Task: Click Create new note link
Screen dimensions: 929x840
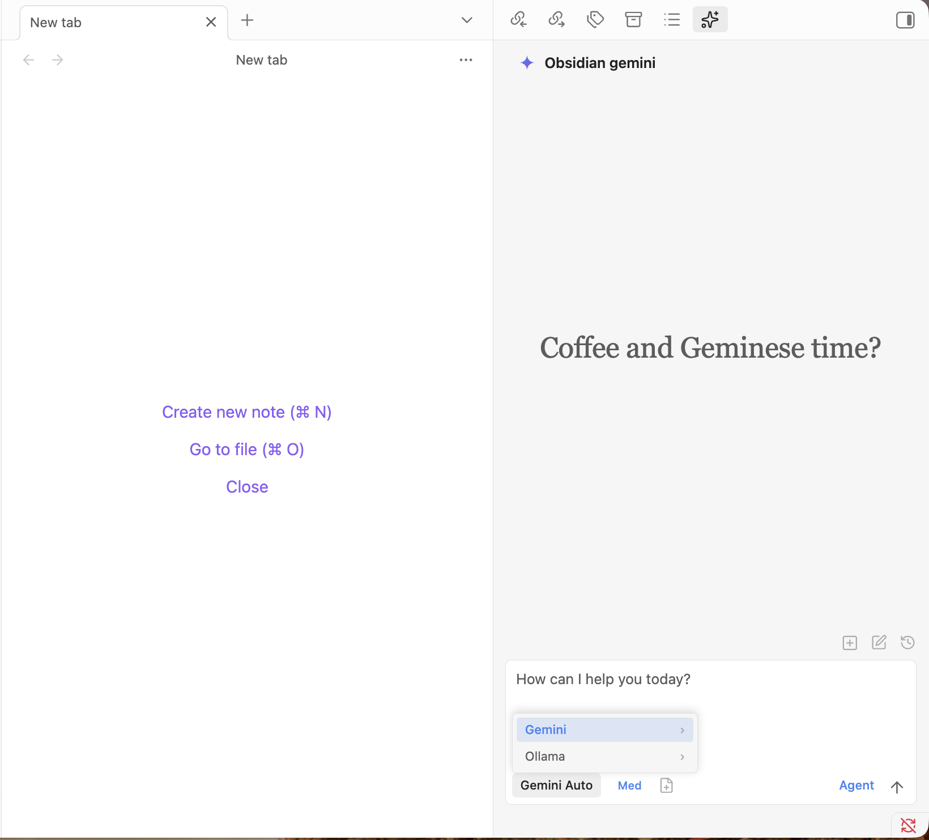Action: click(246, 412)
